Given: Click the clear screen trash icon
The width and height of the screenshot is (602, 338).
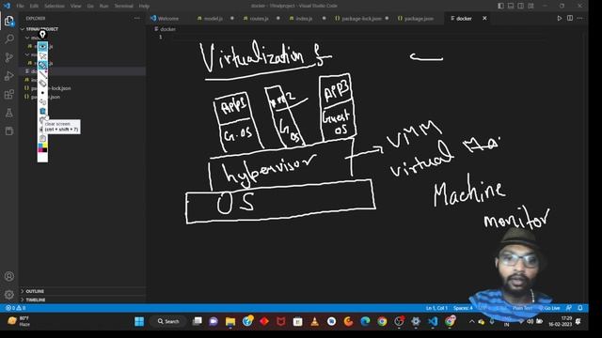Looking at the screenshot, I should [42, 111].
